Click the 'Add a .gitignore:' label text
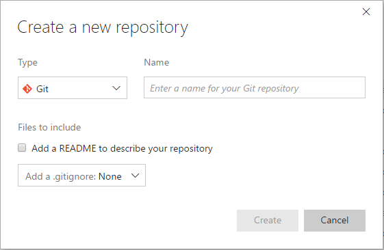This screenshot has width=384, height=250. pyautogui.click(x=61, y=176)
